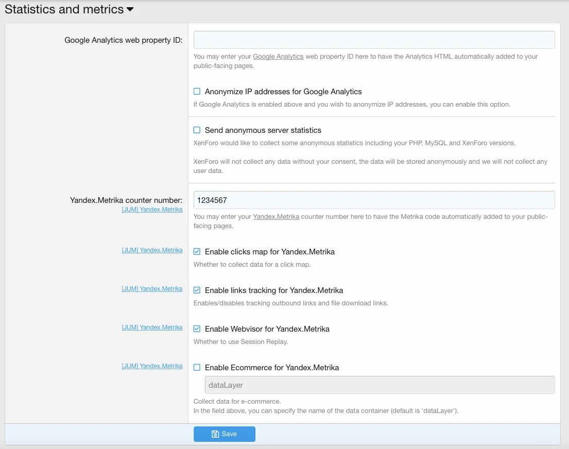Open the Google Analytics link in description
The width and height of the screenshot is (569, 449).
pyautogui.click(x=278, y=57)
